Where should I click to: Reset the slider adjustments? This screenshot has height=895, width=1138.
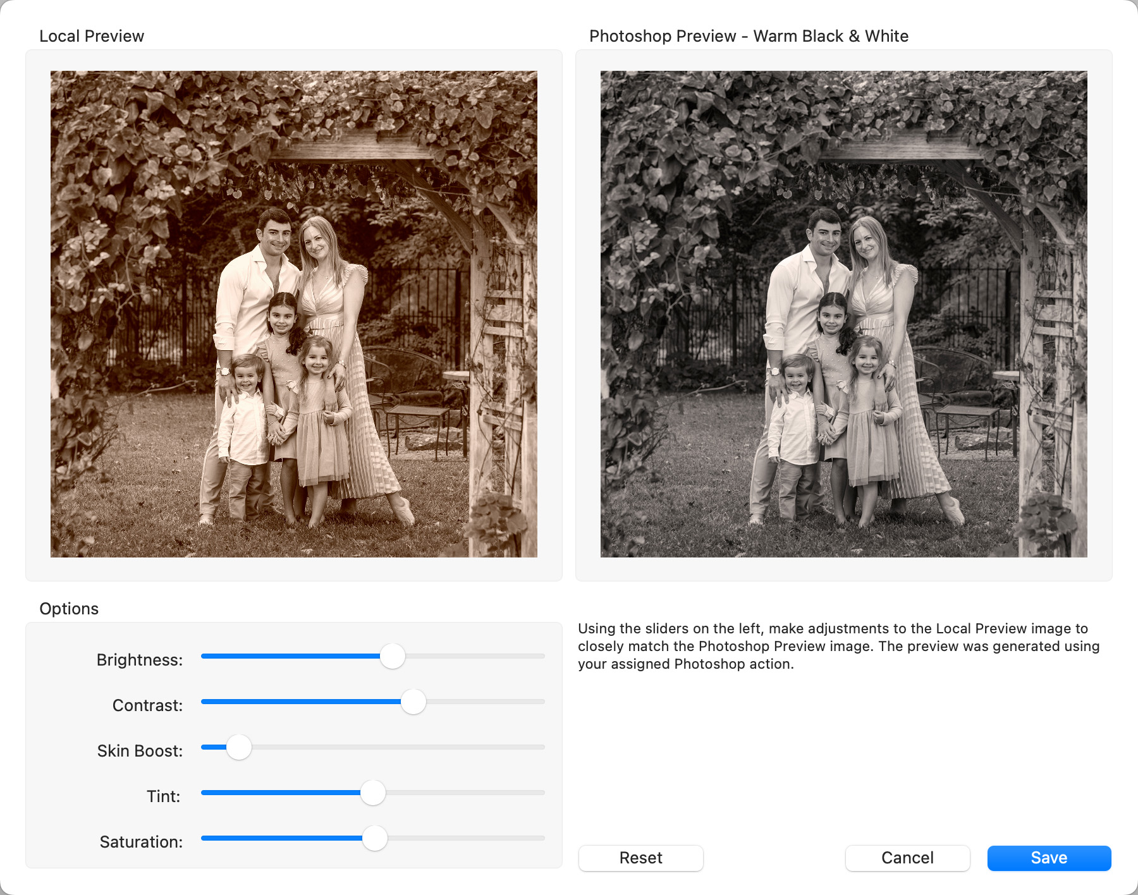tap(640, 858)
